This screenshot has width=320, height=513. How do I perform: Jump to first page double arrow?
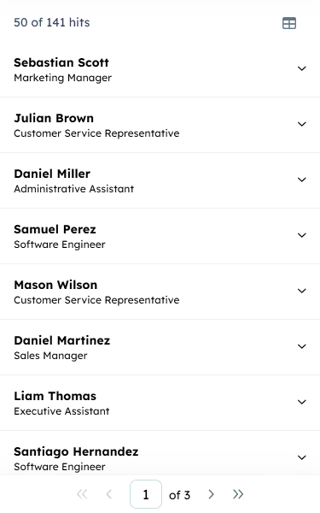[x=82, y=494]
